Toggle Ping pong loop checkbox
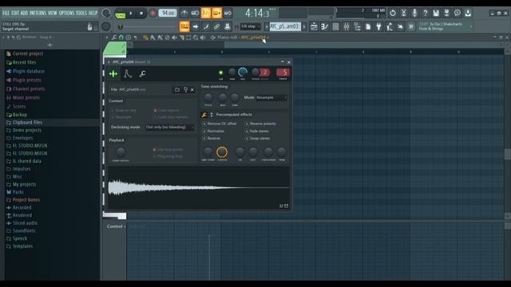The height and width of the screenshot is (287, 511). (x=154, y=156)
